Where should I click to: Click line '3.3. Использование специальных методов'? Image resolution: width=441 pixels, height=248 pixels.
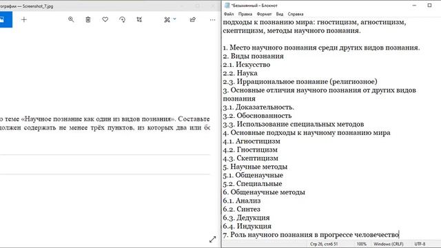[x=294, y=124]
